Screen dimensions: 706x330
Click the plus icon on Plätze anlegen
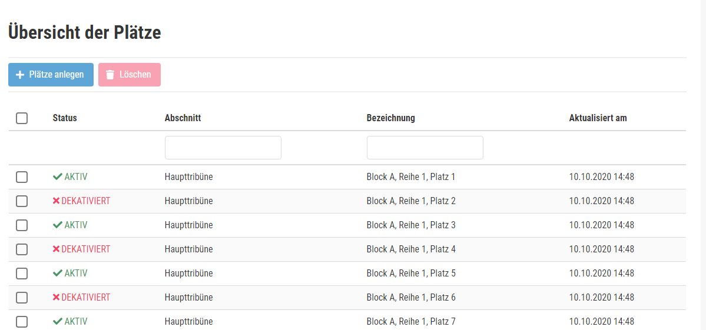pos(20,75)
